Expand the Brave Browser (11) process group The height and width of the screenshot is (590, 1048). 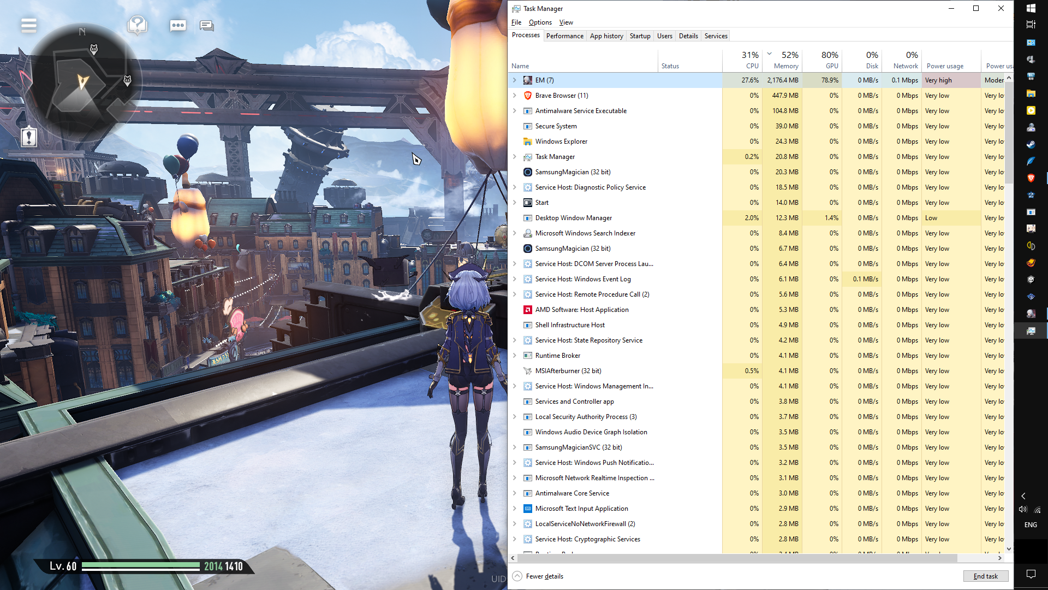tap(514, 96)
